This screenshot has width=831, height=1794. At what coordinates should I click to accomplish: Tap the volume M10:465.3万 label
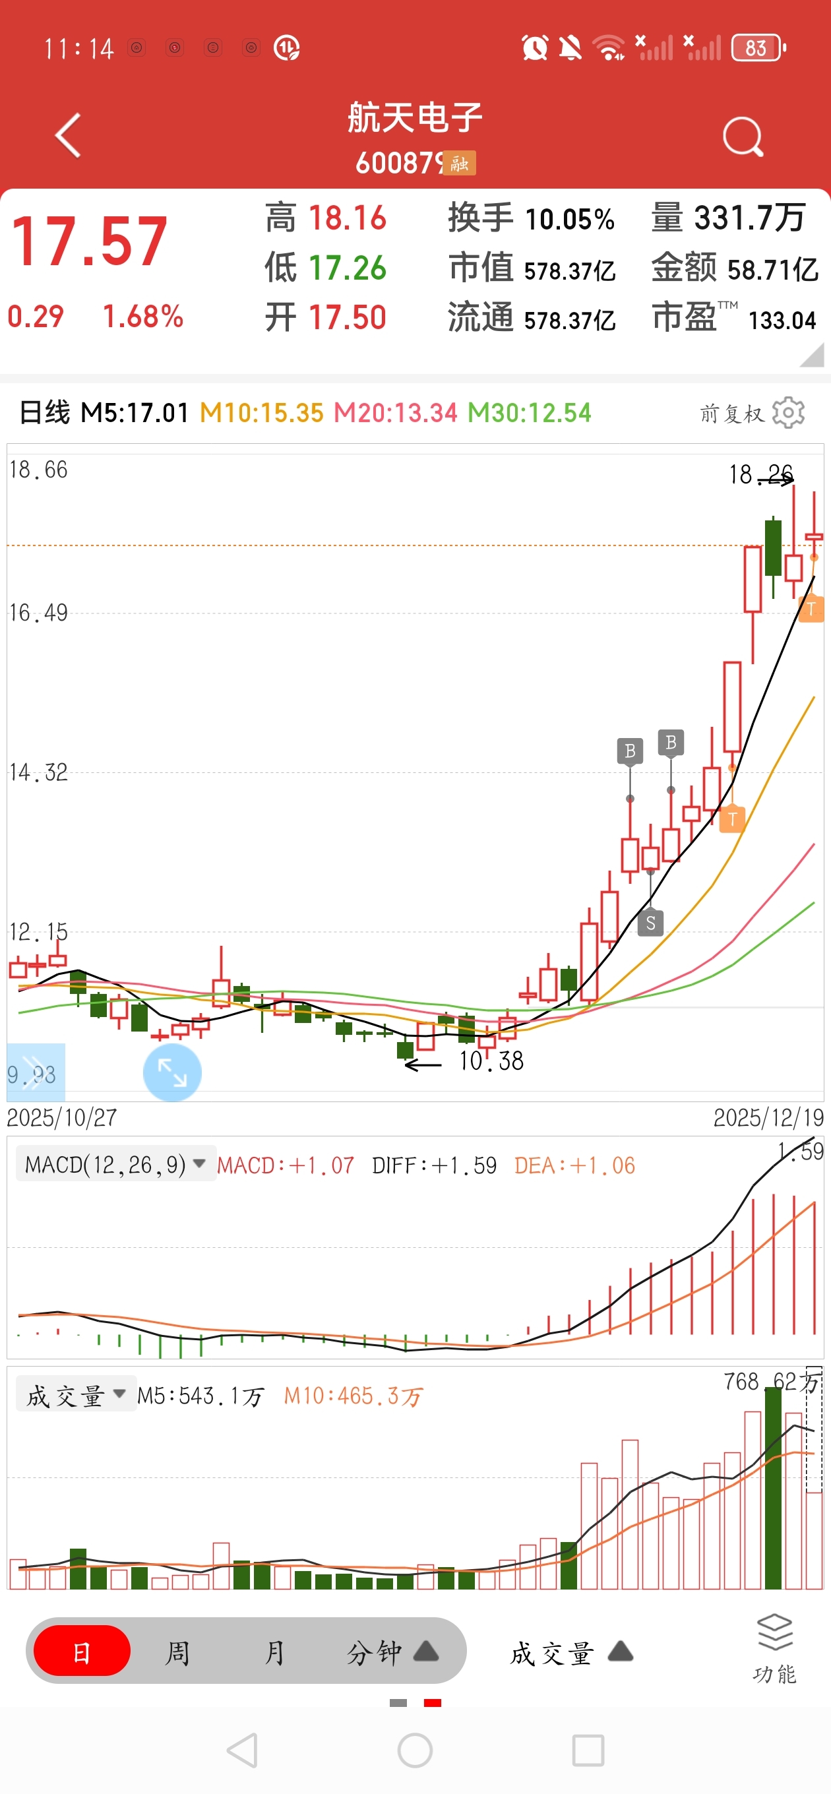[353, 1396]
